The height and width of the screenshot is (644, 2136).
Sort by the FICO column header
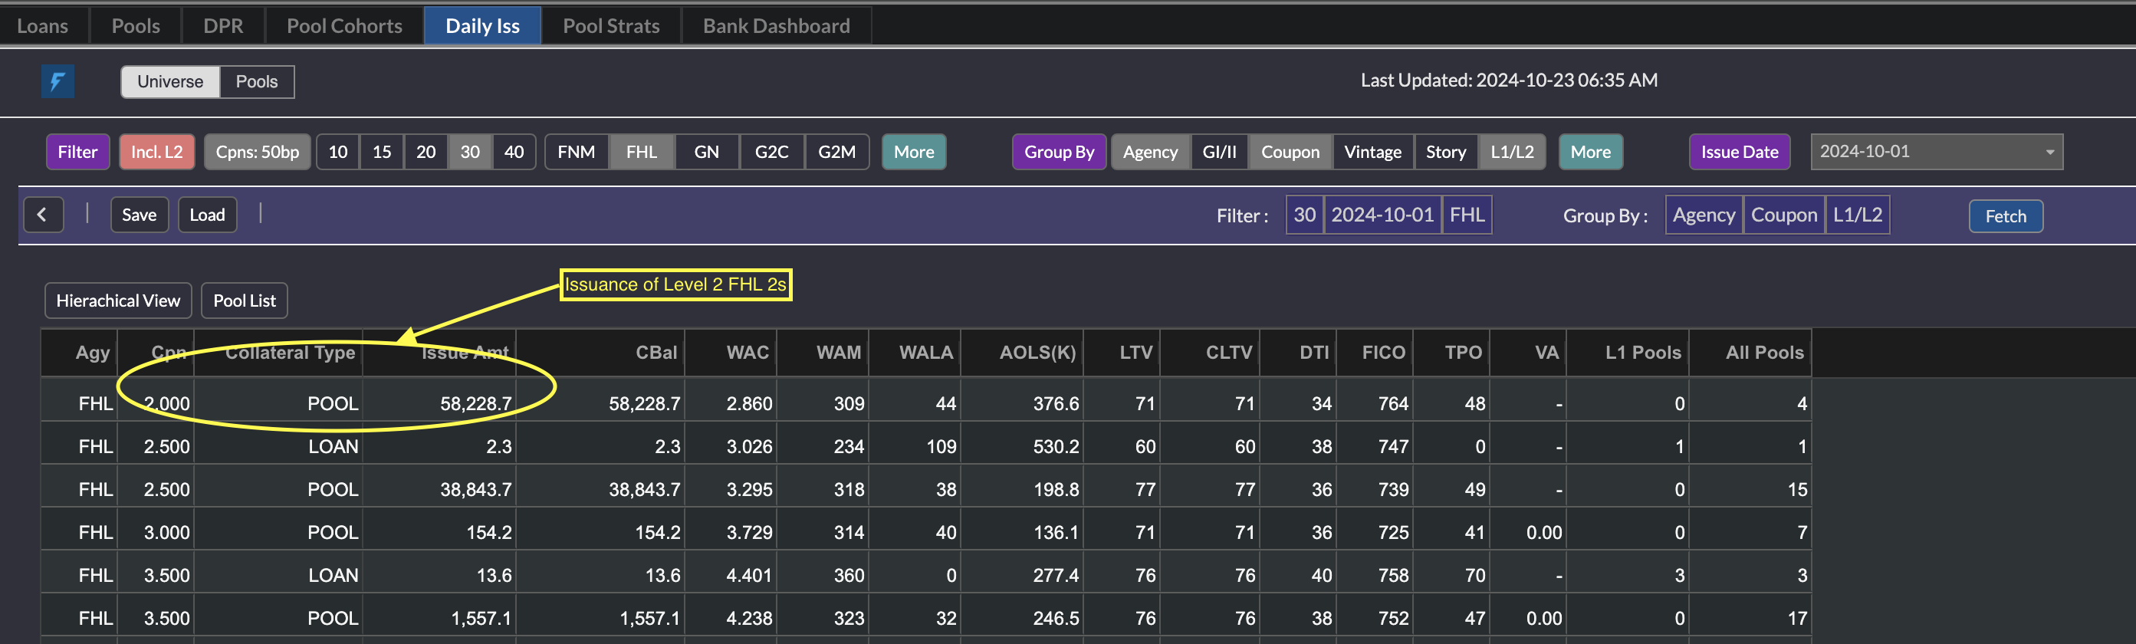[1382, 352]
